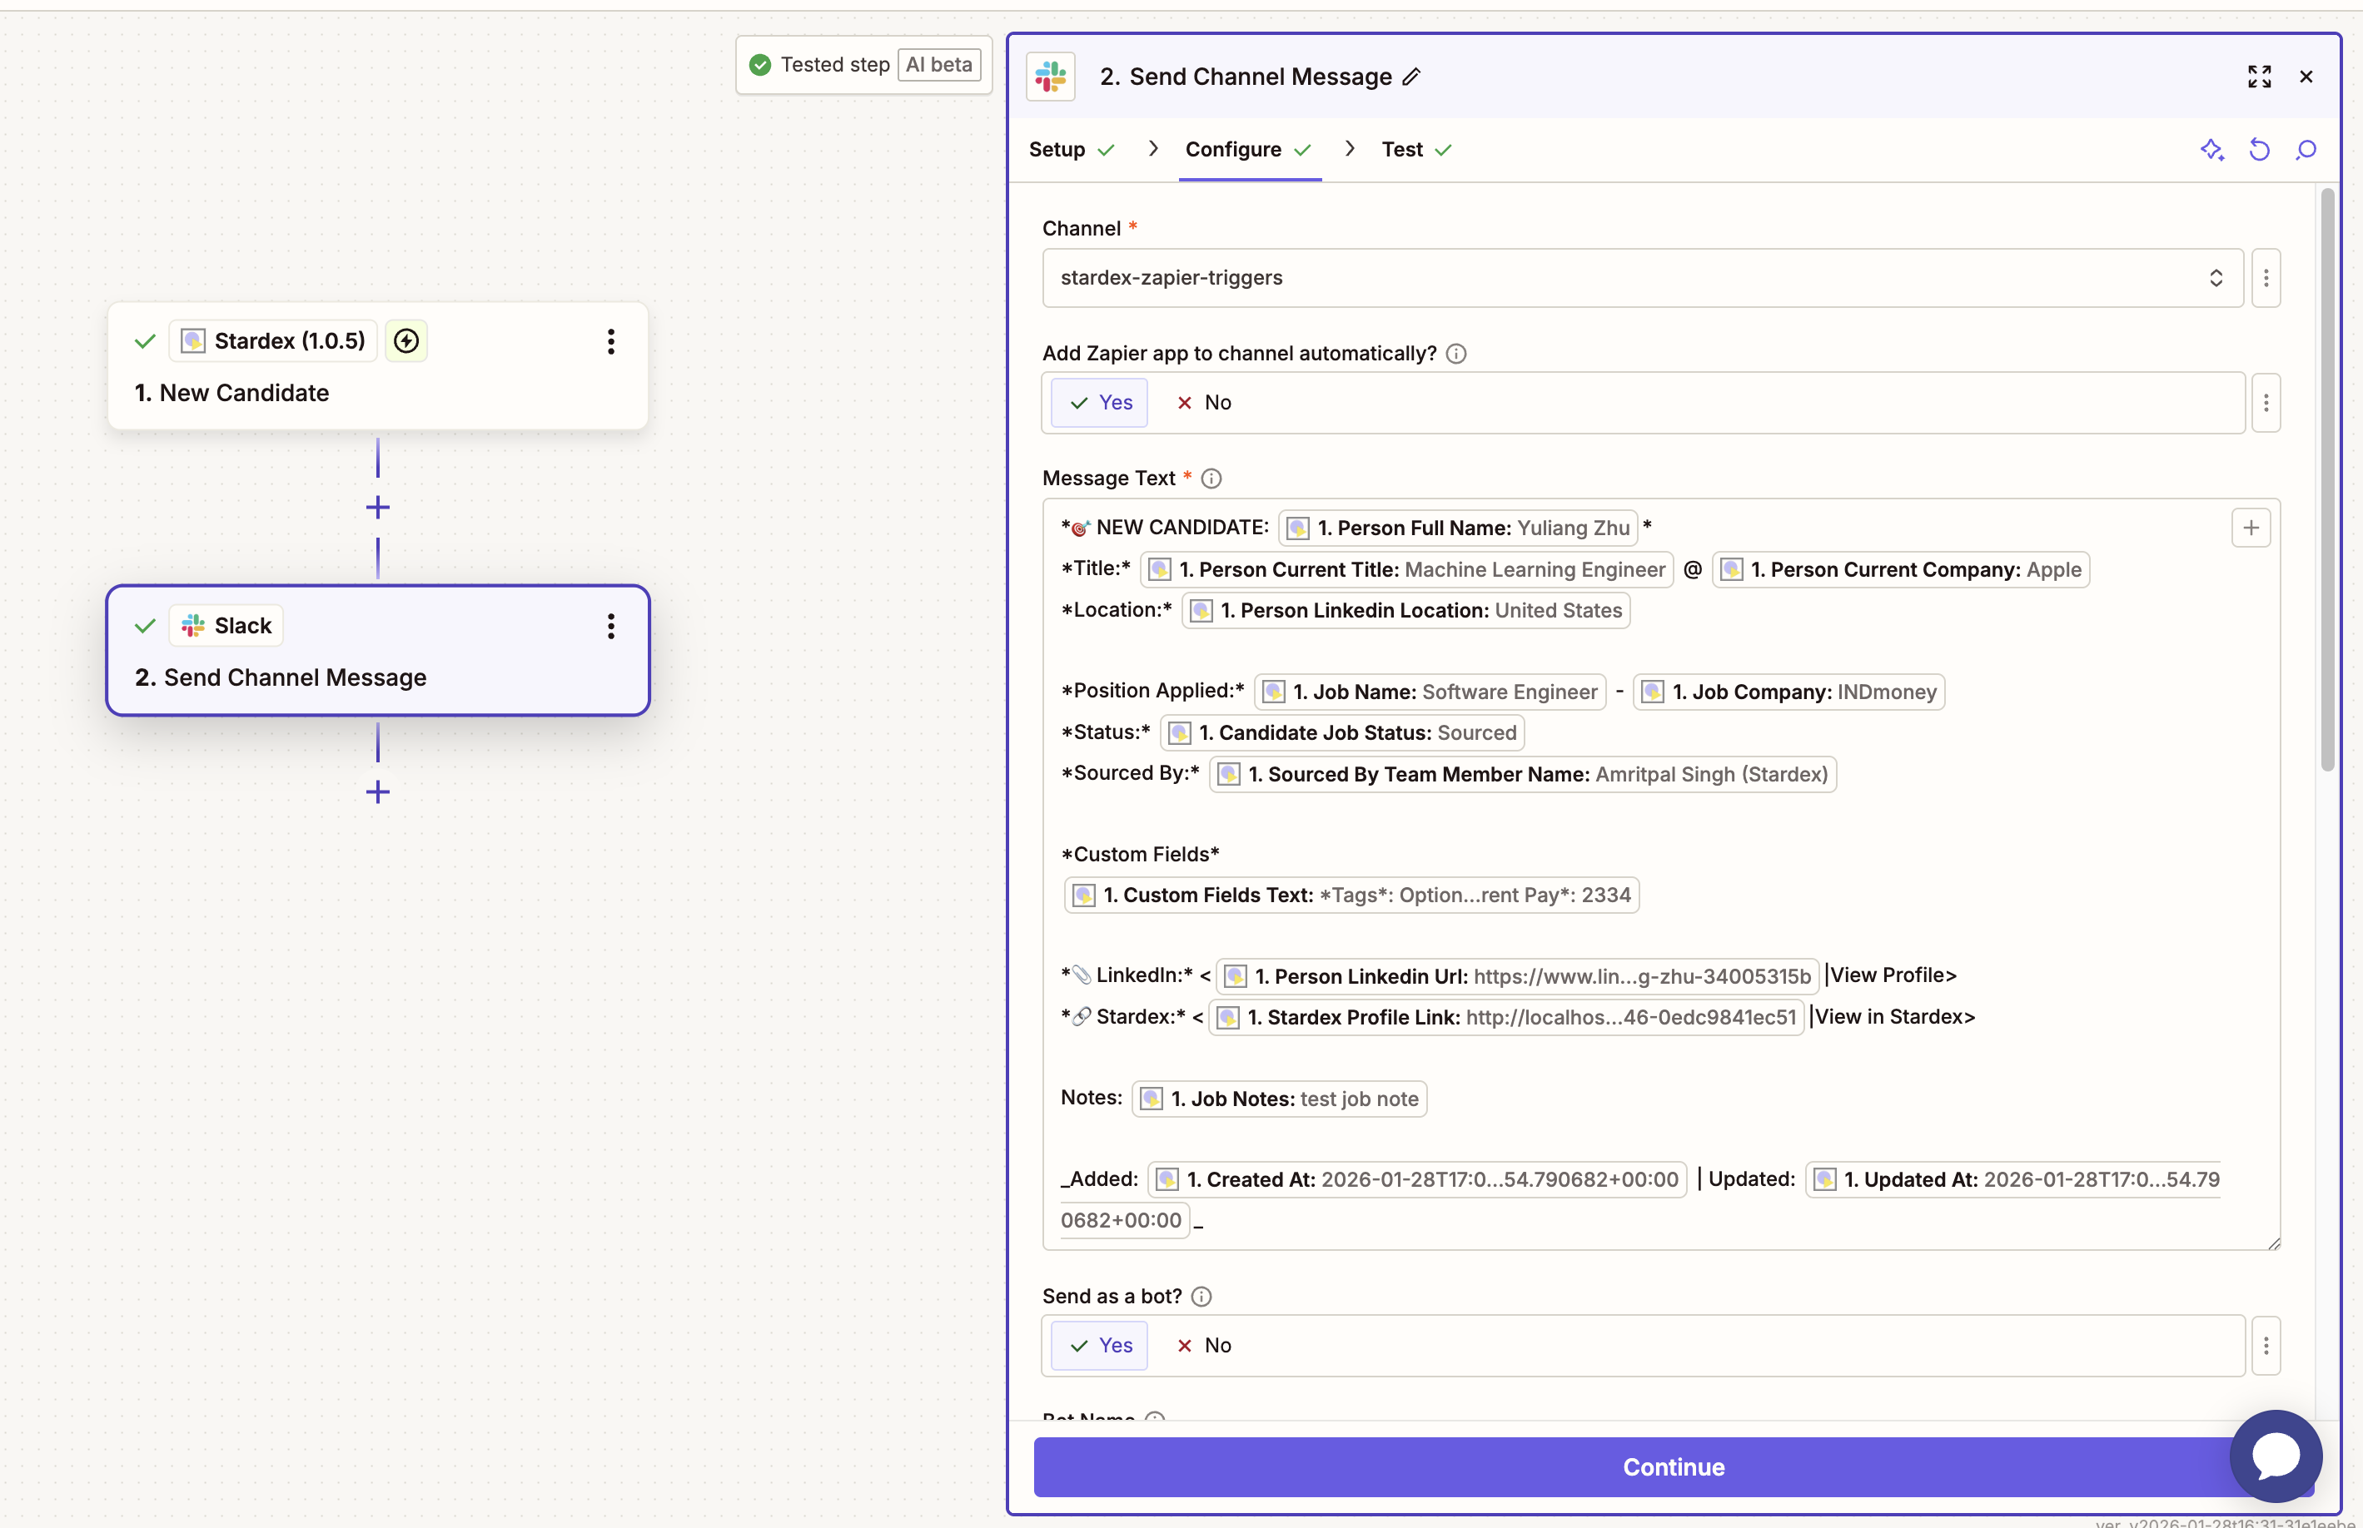Viewport: 2363px width, 1528px height.
Task: Click the Custom Fields Text pill
Action: pos(1351,895)
